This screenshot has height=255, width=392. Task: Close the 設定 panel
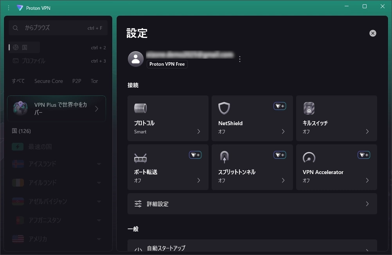(x=372, y=33)
